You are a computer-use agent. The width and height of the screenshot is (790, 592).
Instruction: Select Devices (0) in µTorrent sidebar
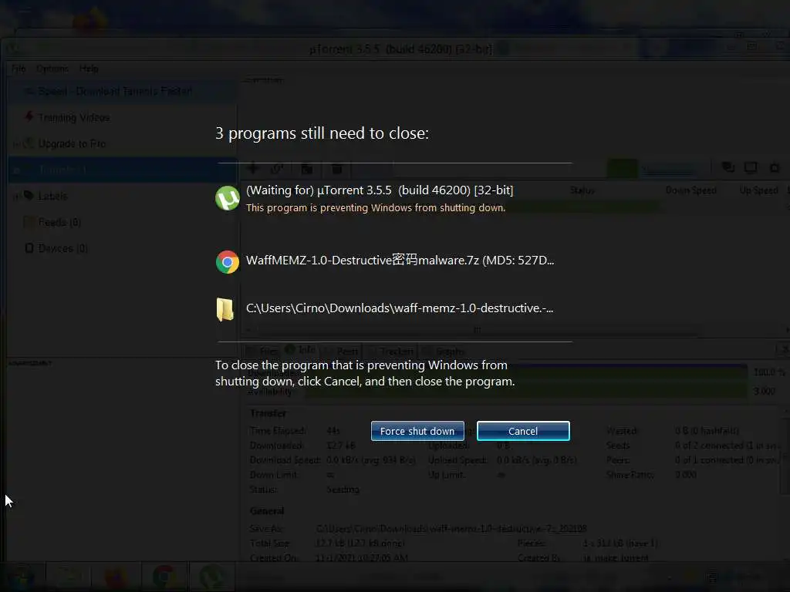(x=63, y=248)
